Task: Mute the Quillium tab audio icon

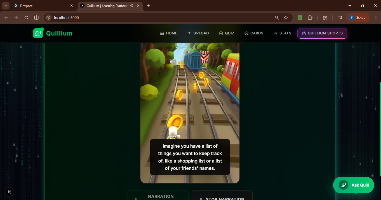Action: pos(131,6)
